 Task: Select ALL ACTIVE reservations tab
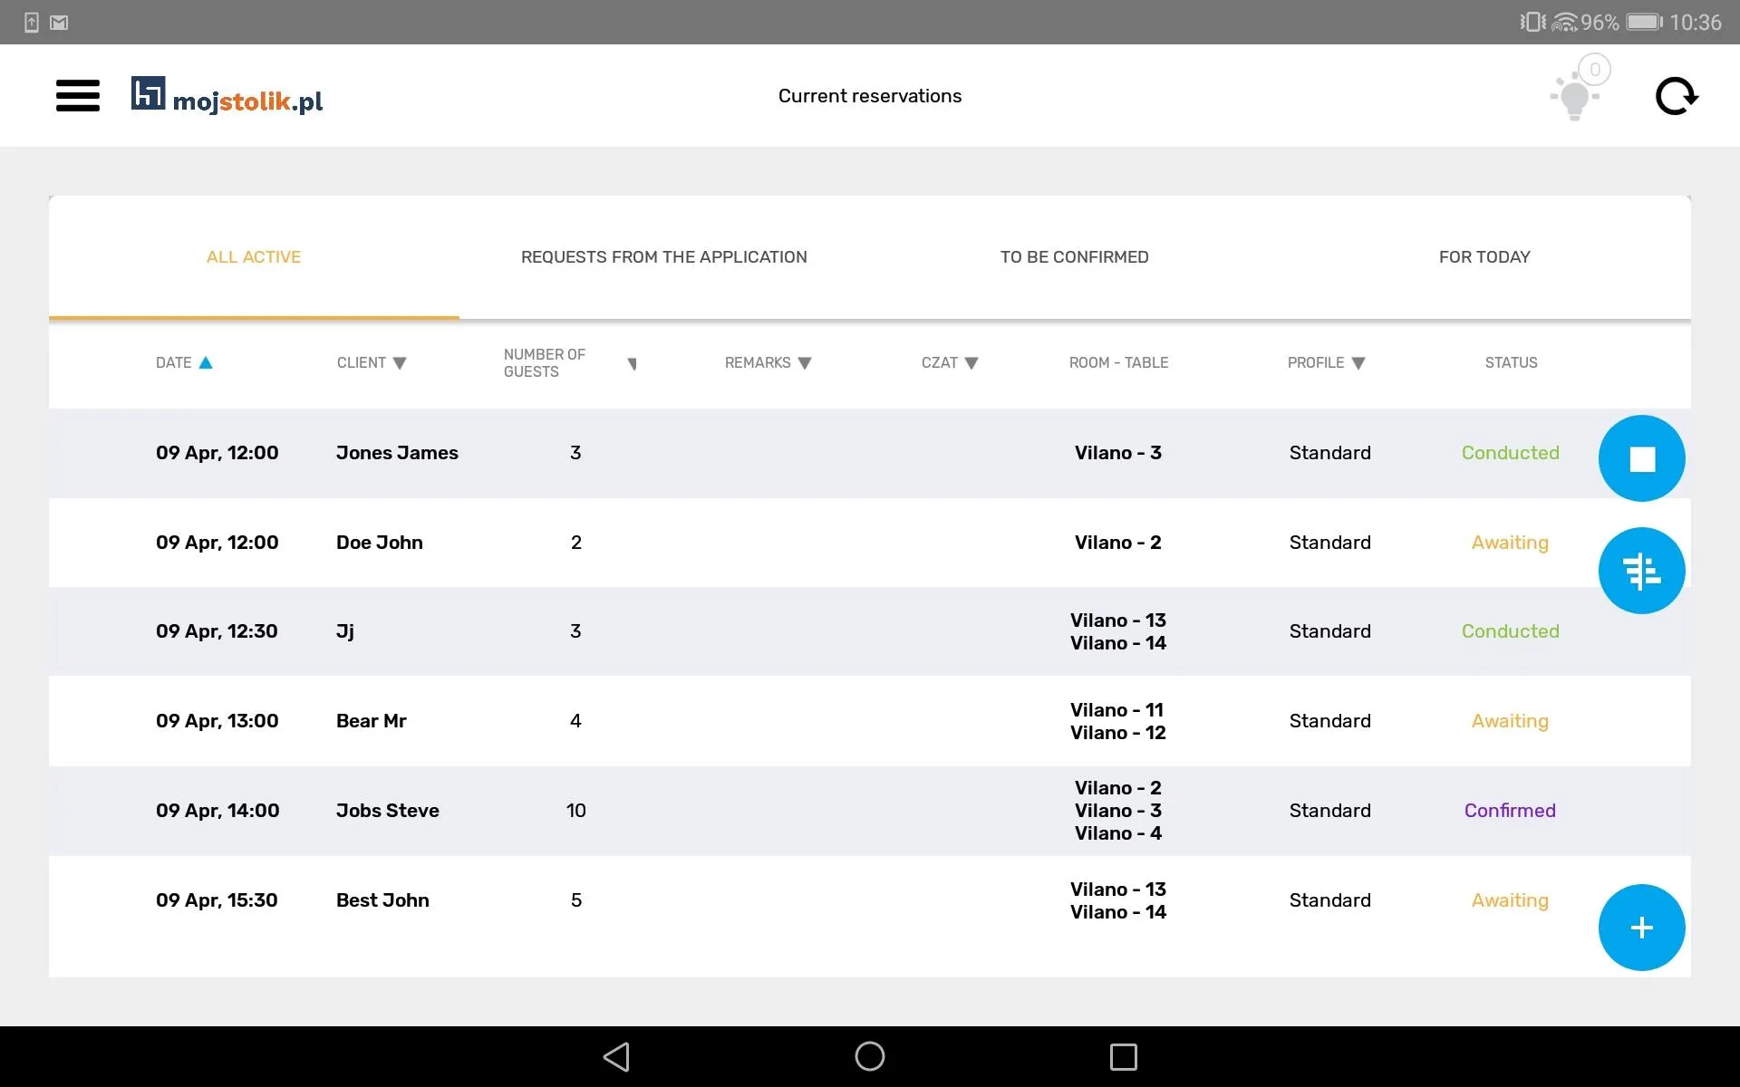tap(255, 256)
